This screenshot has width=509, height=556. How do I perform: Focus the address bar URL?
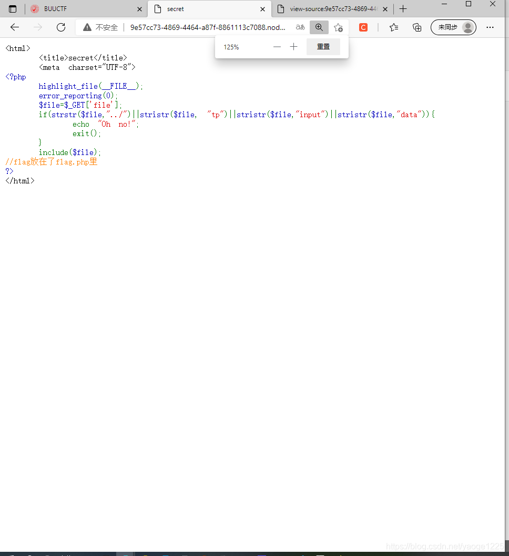coord(208,27)
